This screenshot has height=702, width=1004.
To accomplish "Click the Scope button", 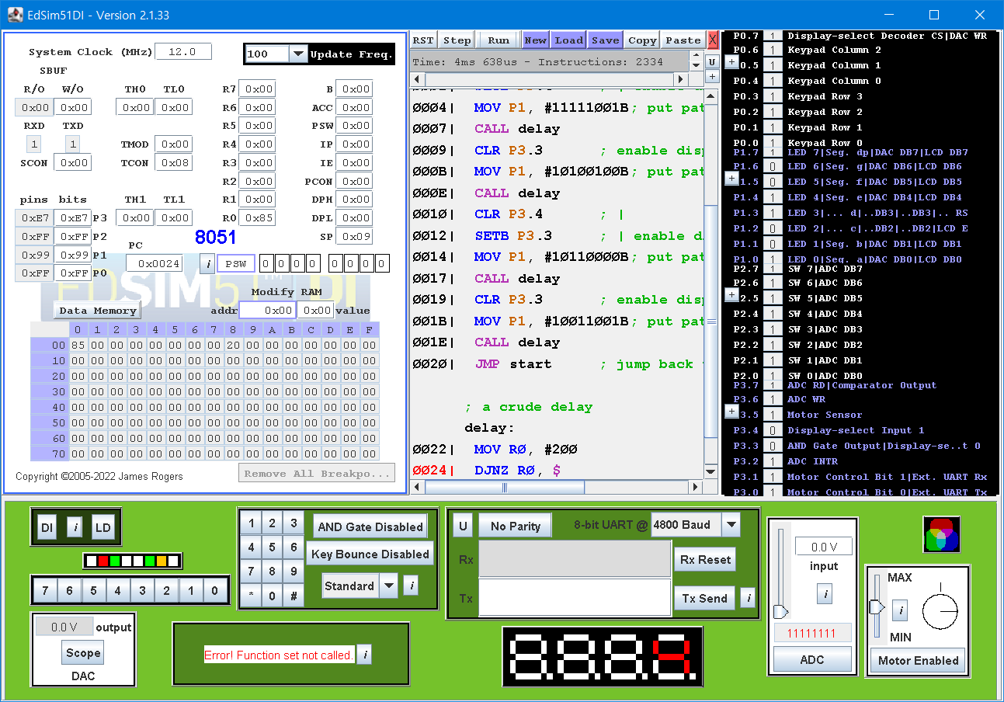I will tap(83, 653).
